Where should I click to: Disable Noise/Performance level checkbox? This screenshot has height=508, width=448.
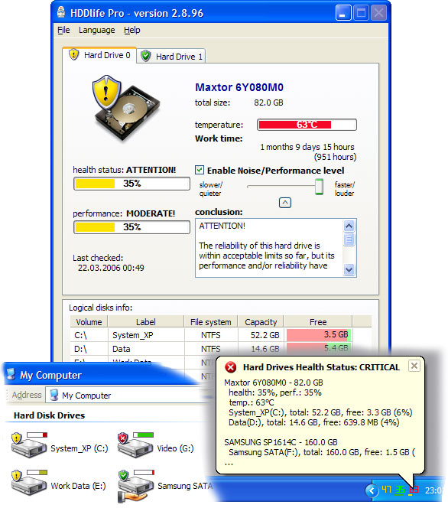pyautogui.click(x=200, y=170)
